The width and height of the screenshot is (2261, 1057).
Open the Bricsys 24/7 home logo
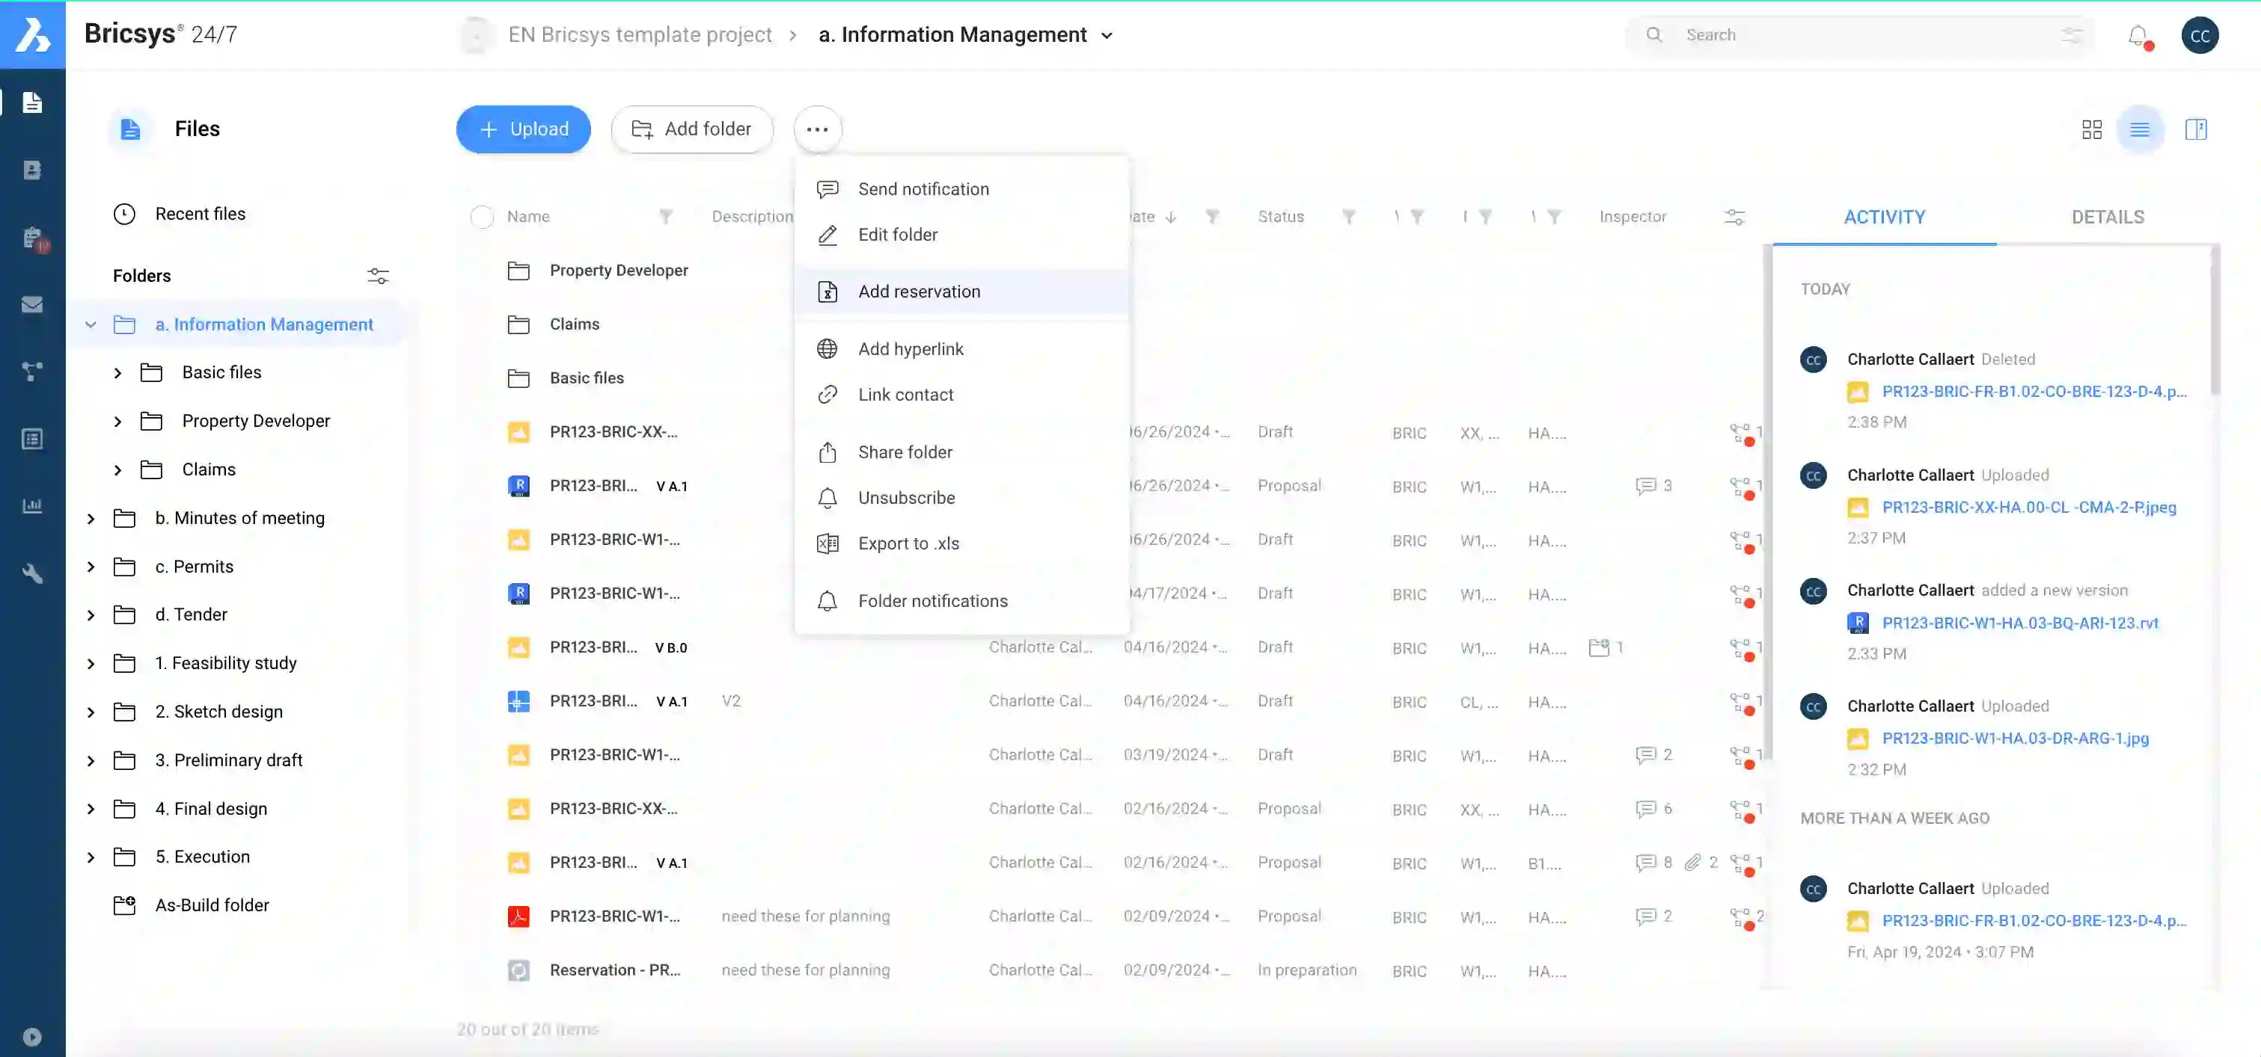point(32,34)
